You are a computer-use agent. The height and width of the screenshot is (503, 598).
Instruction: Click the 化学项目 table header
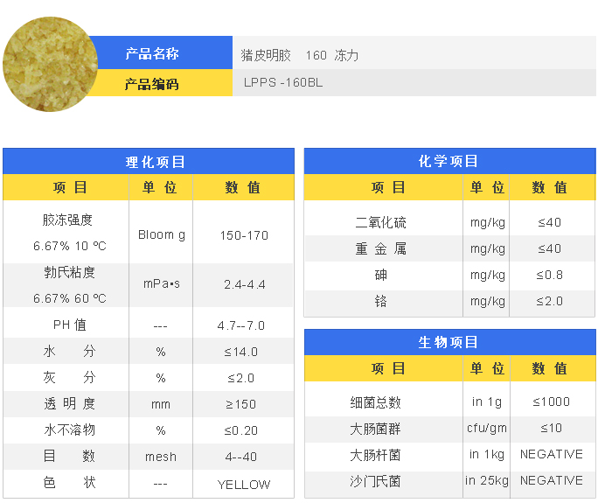tap(449, 161)
